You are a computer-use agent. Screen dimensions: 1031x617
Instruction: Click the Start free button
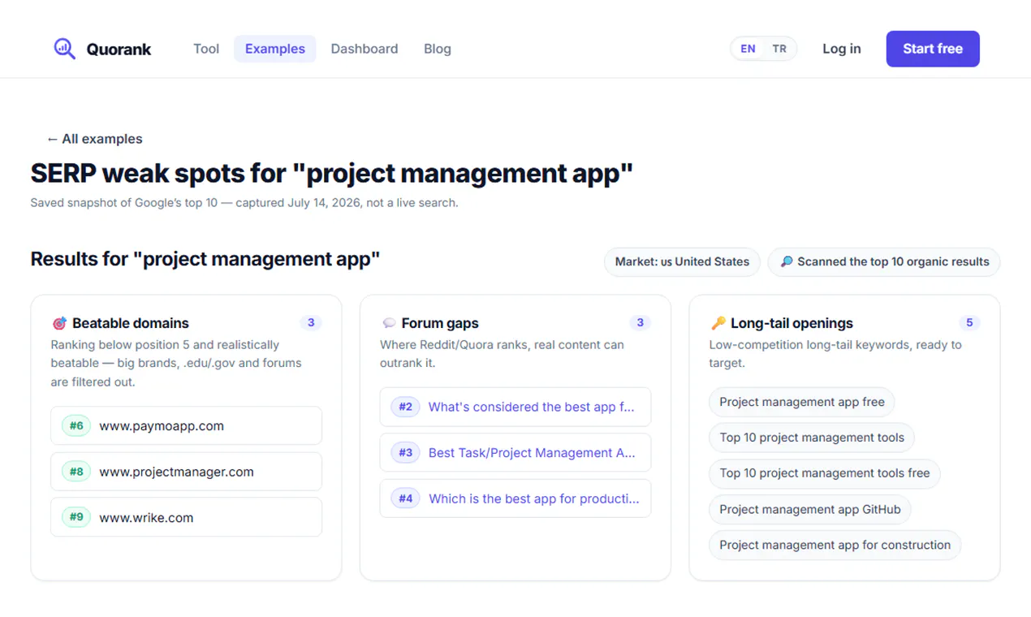(x=933, y=49)
